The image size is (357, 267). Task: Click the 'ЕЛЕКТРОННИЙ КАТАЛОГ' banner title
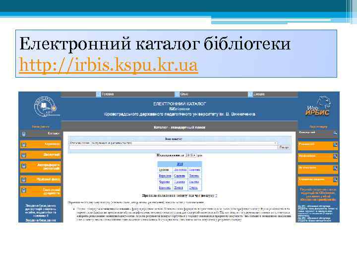[179, 104]
